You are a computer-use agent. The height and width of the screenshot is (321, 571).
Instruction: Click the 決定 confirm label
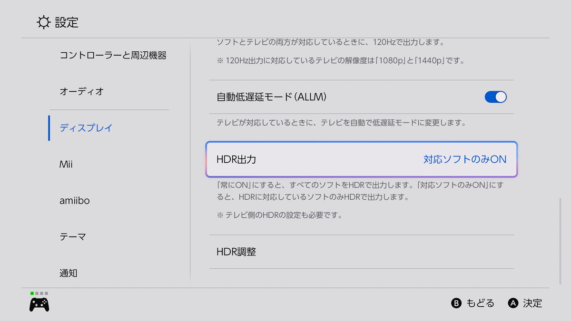532,303
